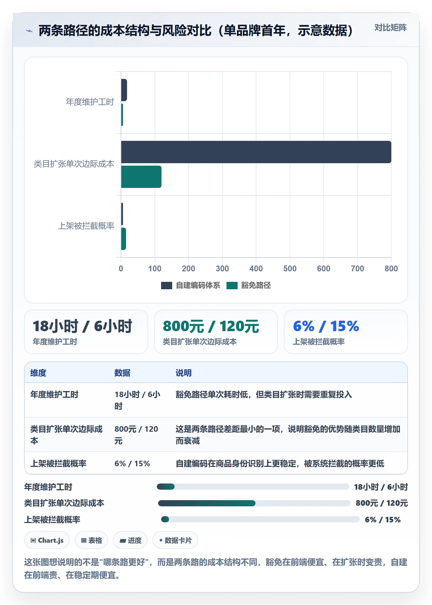
Task: Click the table description starting 自建编码在商品身份识别
Action: [x=280, y=464]
